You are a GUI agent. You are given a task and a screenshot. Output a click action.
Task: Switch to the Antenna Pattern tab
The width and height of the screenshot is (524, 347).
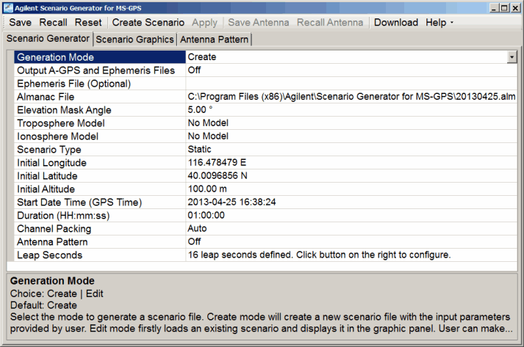[214, 40]
